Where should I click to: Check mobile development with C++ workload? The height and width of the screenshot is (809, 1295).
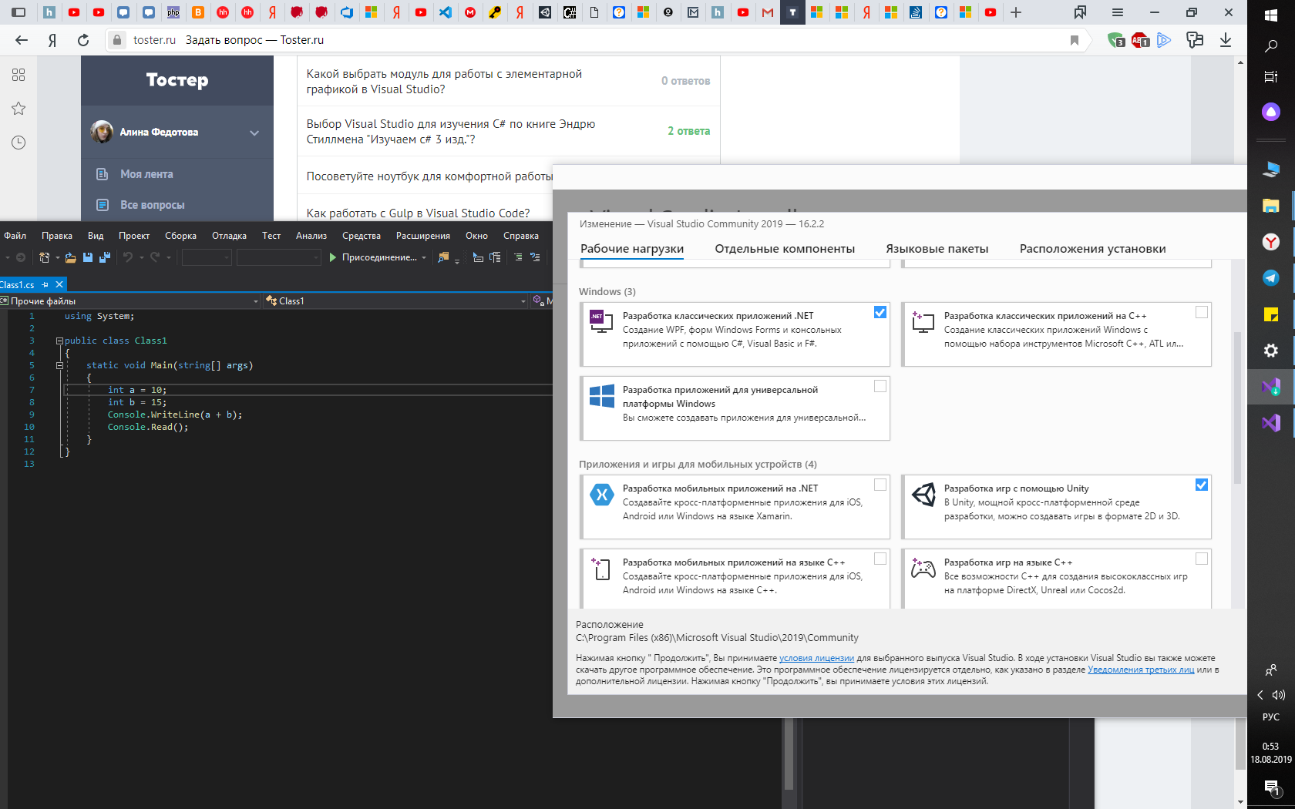[x=880, y=559]
